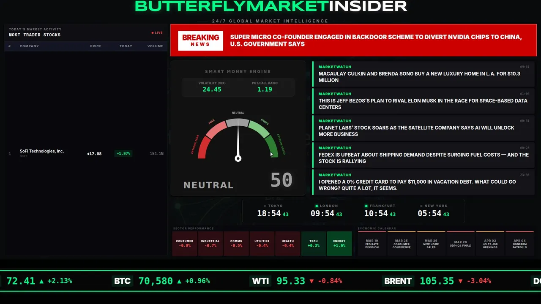
Task: Click the ButterflyMarketInsider site logo
Action: [270, 6]
